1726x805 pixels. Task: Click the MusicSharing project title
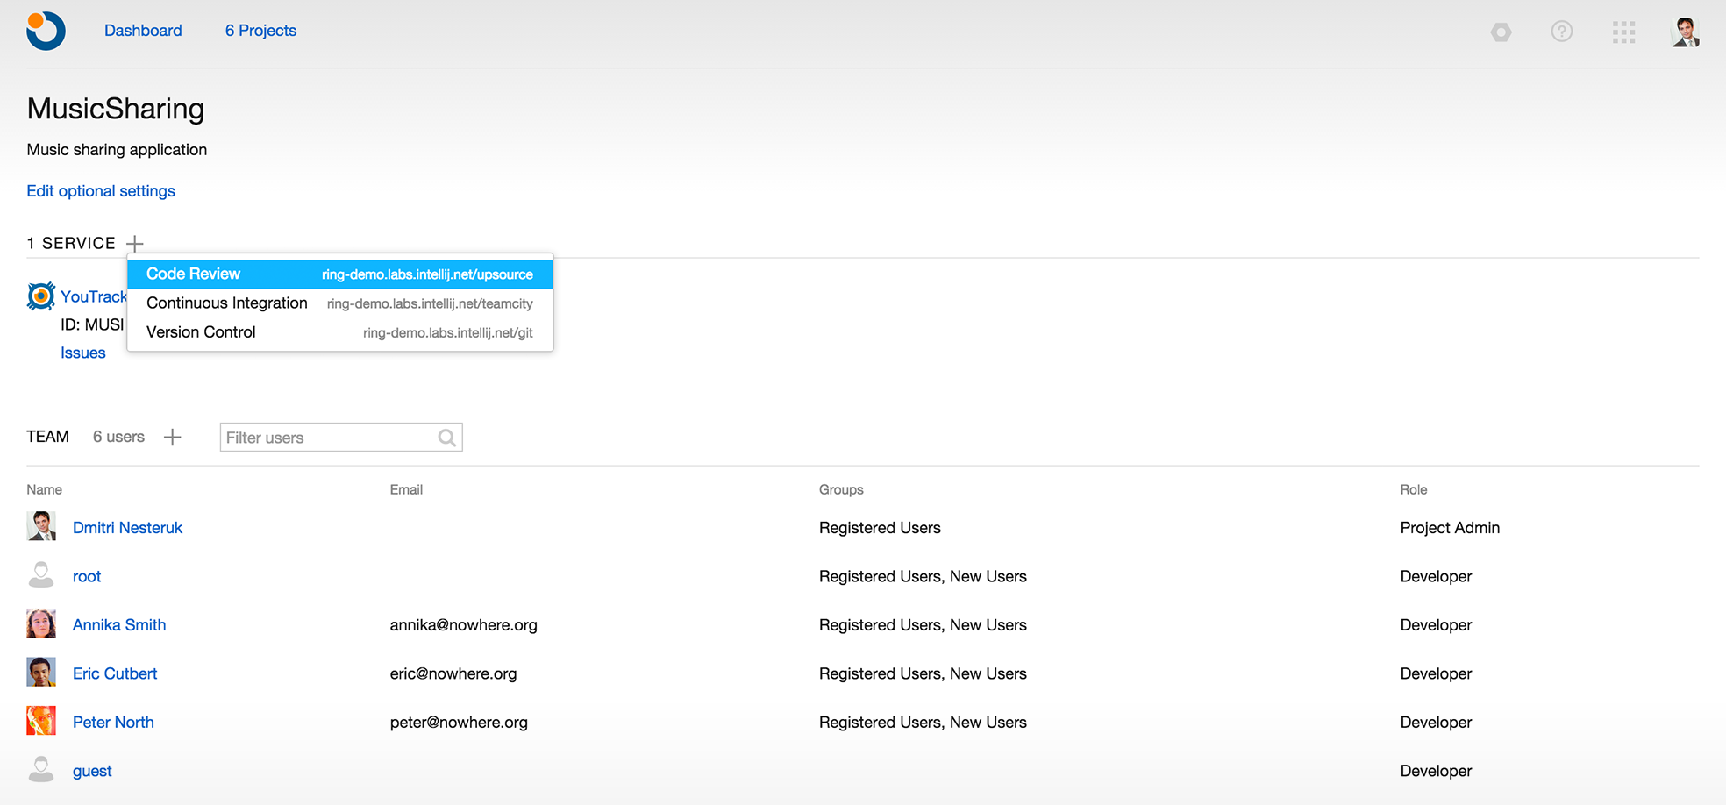(116, 109)
